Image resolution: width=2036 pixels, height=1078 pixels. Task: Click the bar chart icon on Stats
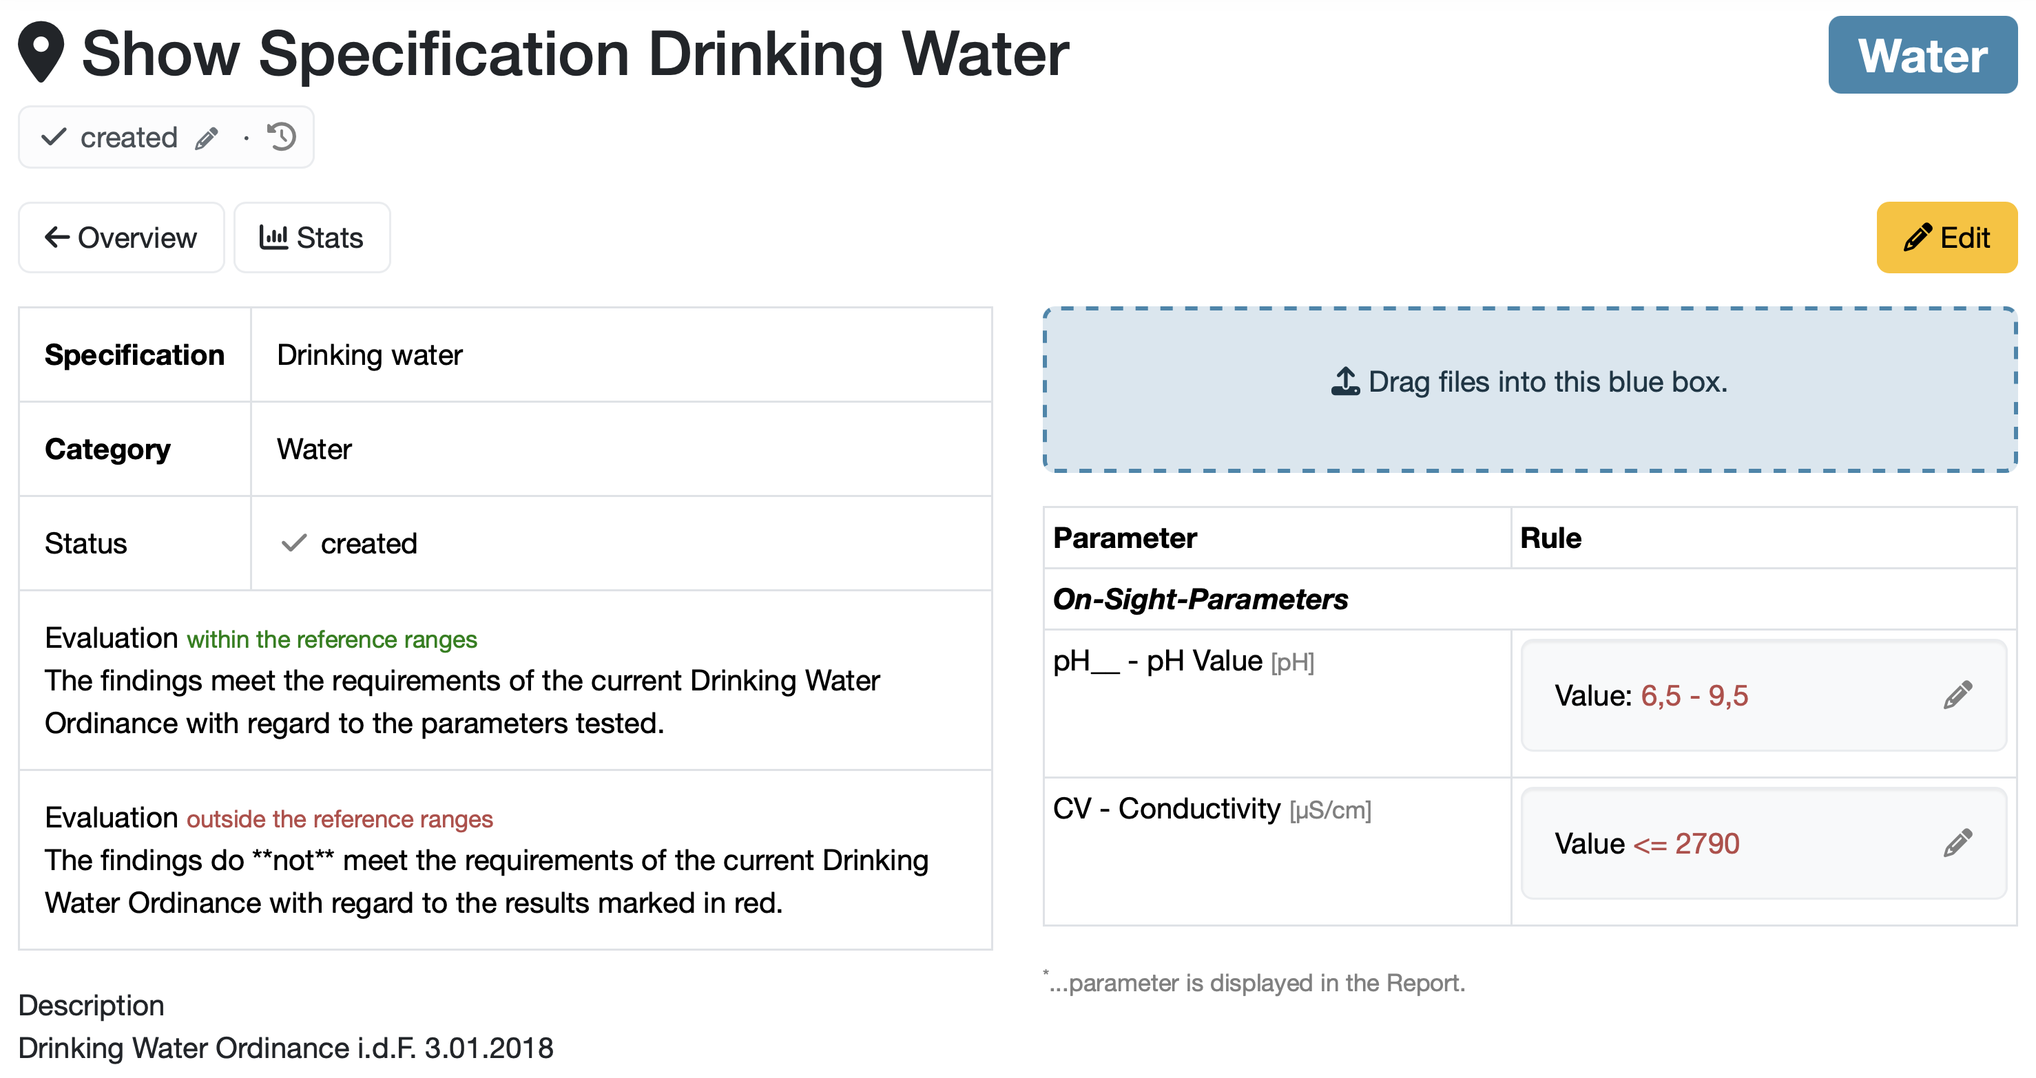click(x=273, y=237)
